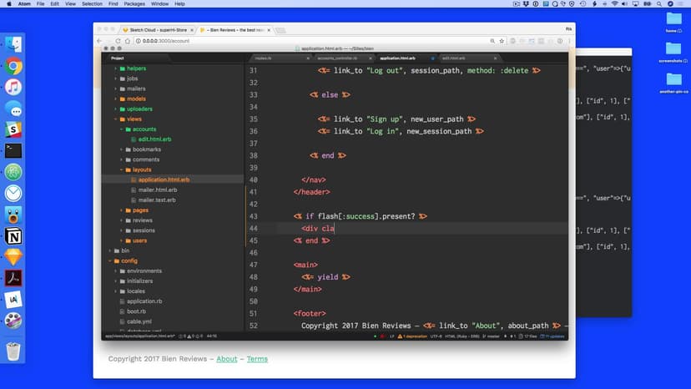Click the Terms footer link
The image size is (691, 389).
pyautogui.click(x=257, y=359)
